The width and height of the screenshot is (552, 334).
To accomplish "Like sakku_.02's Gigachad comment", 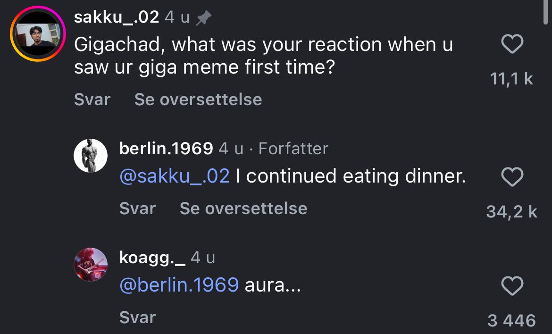I will 511,45.
